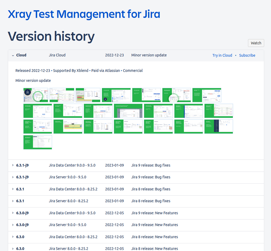Expand the 6.3.0-j9 Jira Server row
Screen dimensions: 271x251
click(13, 225)
